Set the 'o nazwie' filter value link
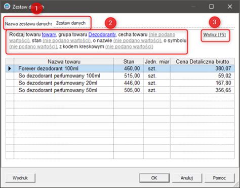The height and width of the screenshot is (188, 240). pos(137,41)
